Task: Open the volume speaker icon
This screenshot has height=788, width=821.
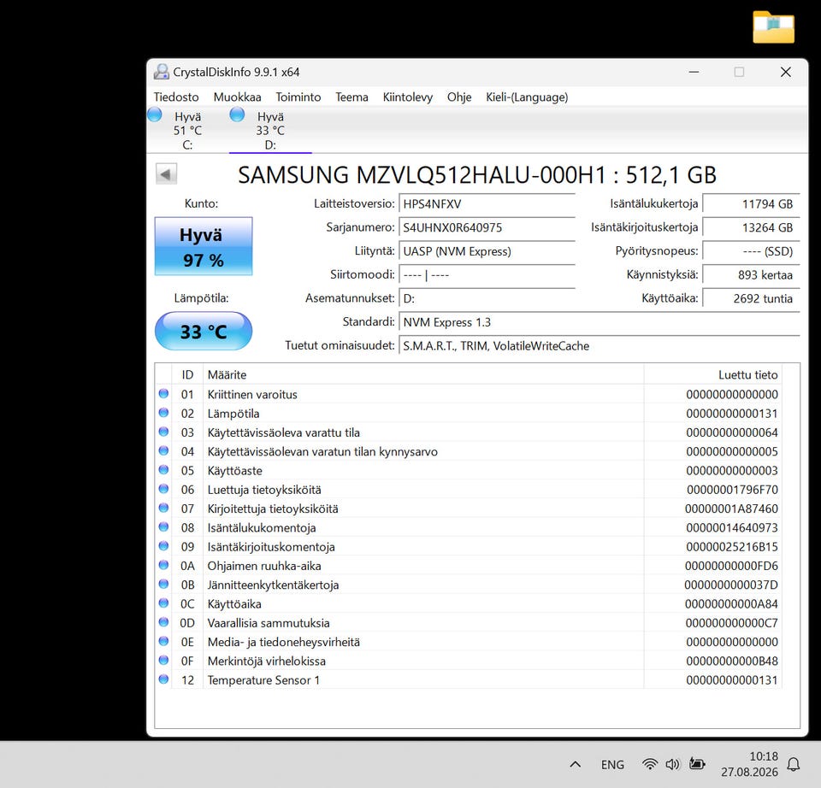Action: 672,764
